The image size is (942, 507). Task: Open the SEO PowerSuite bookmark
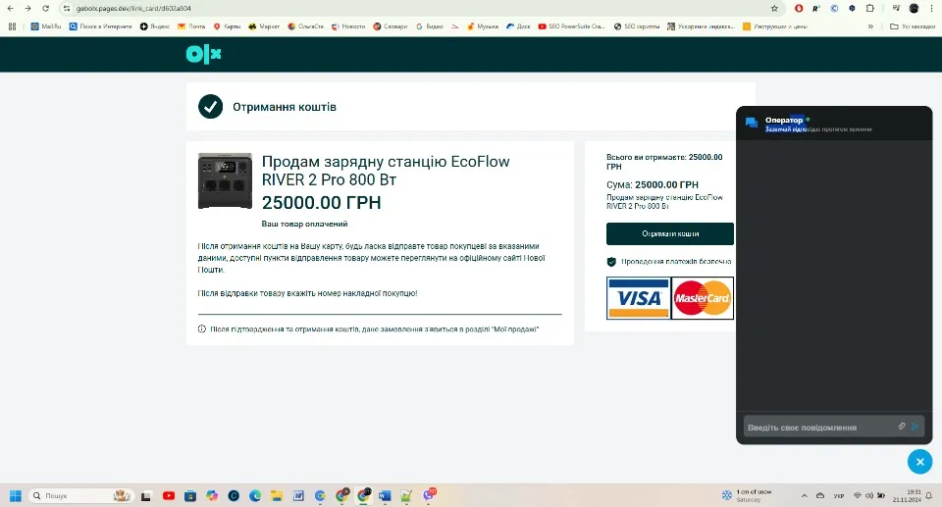click(571, 26)
